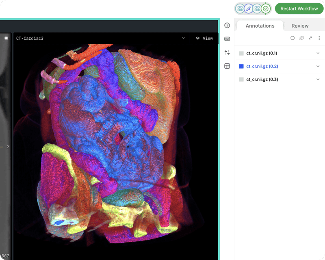Click the checkmark workflow completion icon
This screenshot has height=260, width=325.
tap(265, 8)
